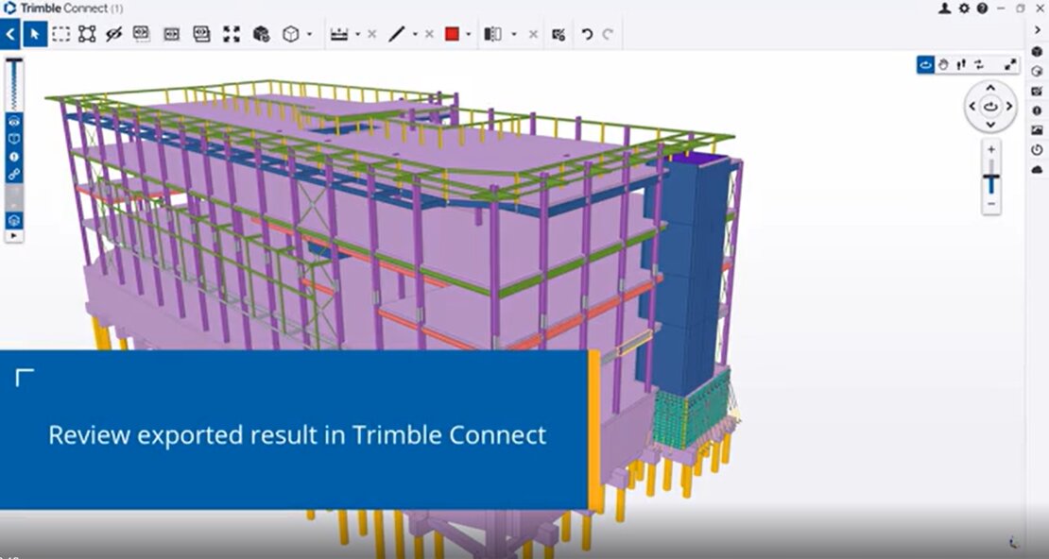Open the clip plane dropdown arrow
Viewport: 1049px width, 559px height.
[514, 34]
